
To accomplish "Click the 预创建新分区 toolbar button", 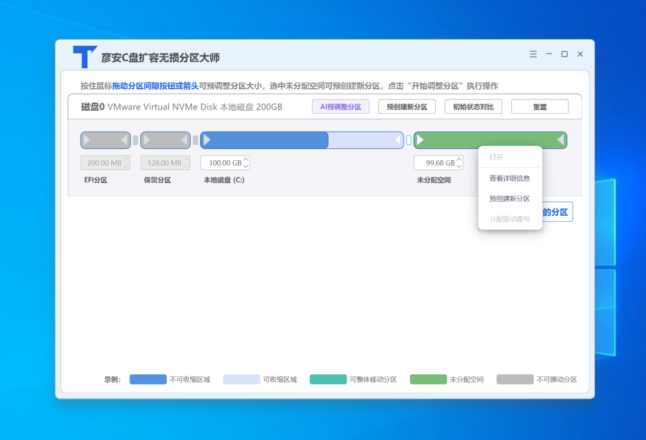I will point(407,107).
